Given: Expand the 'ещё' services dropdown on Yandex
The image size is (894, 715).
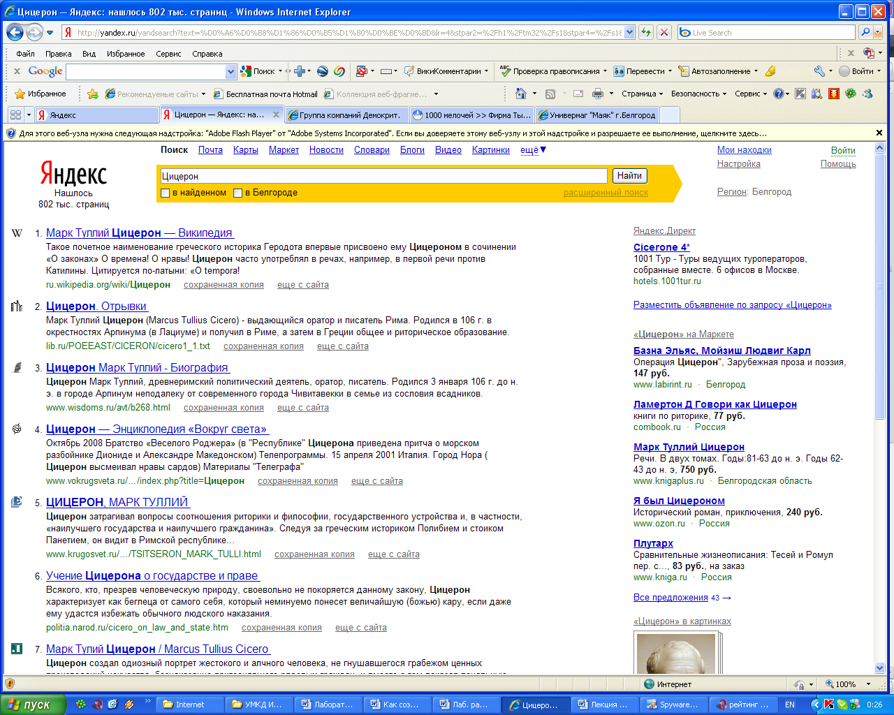Looking at the screenshot, I should [x=534, y=150].
